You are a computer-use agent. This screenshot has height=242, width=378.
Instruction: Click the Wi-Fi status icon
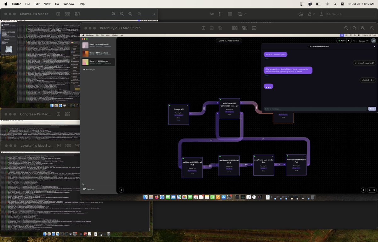click(x=327, y=4)
